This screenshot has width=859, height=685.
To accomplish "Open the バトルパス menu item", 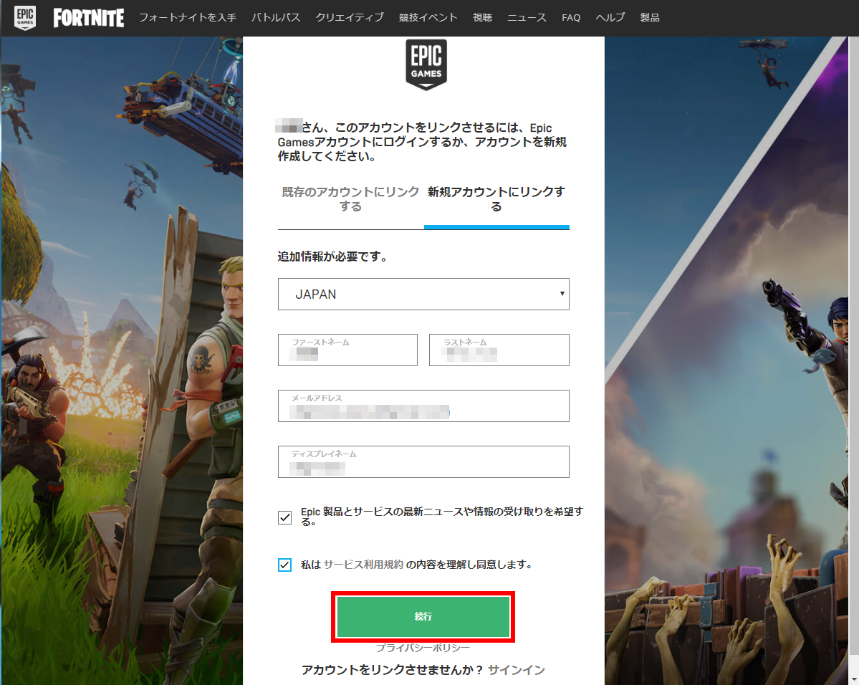I will click(276, 17).
